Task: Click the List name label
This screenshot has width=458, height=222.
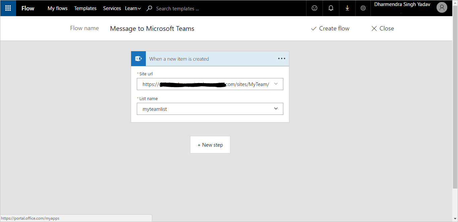Action: pos(148,99)
